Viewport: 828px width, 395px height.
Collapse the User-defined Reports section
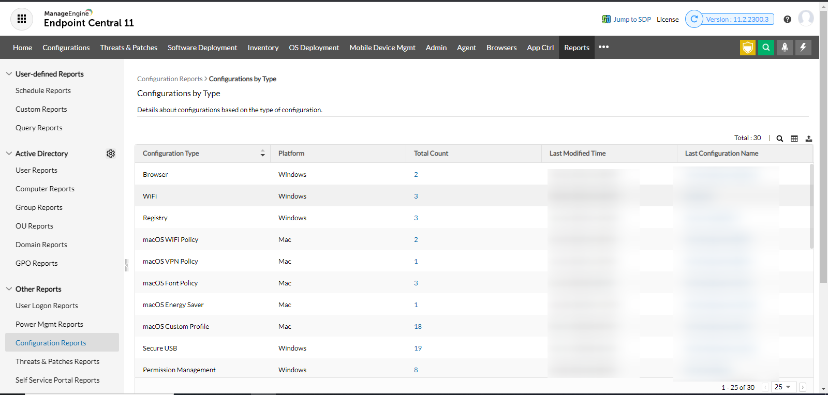[9, 74]
